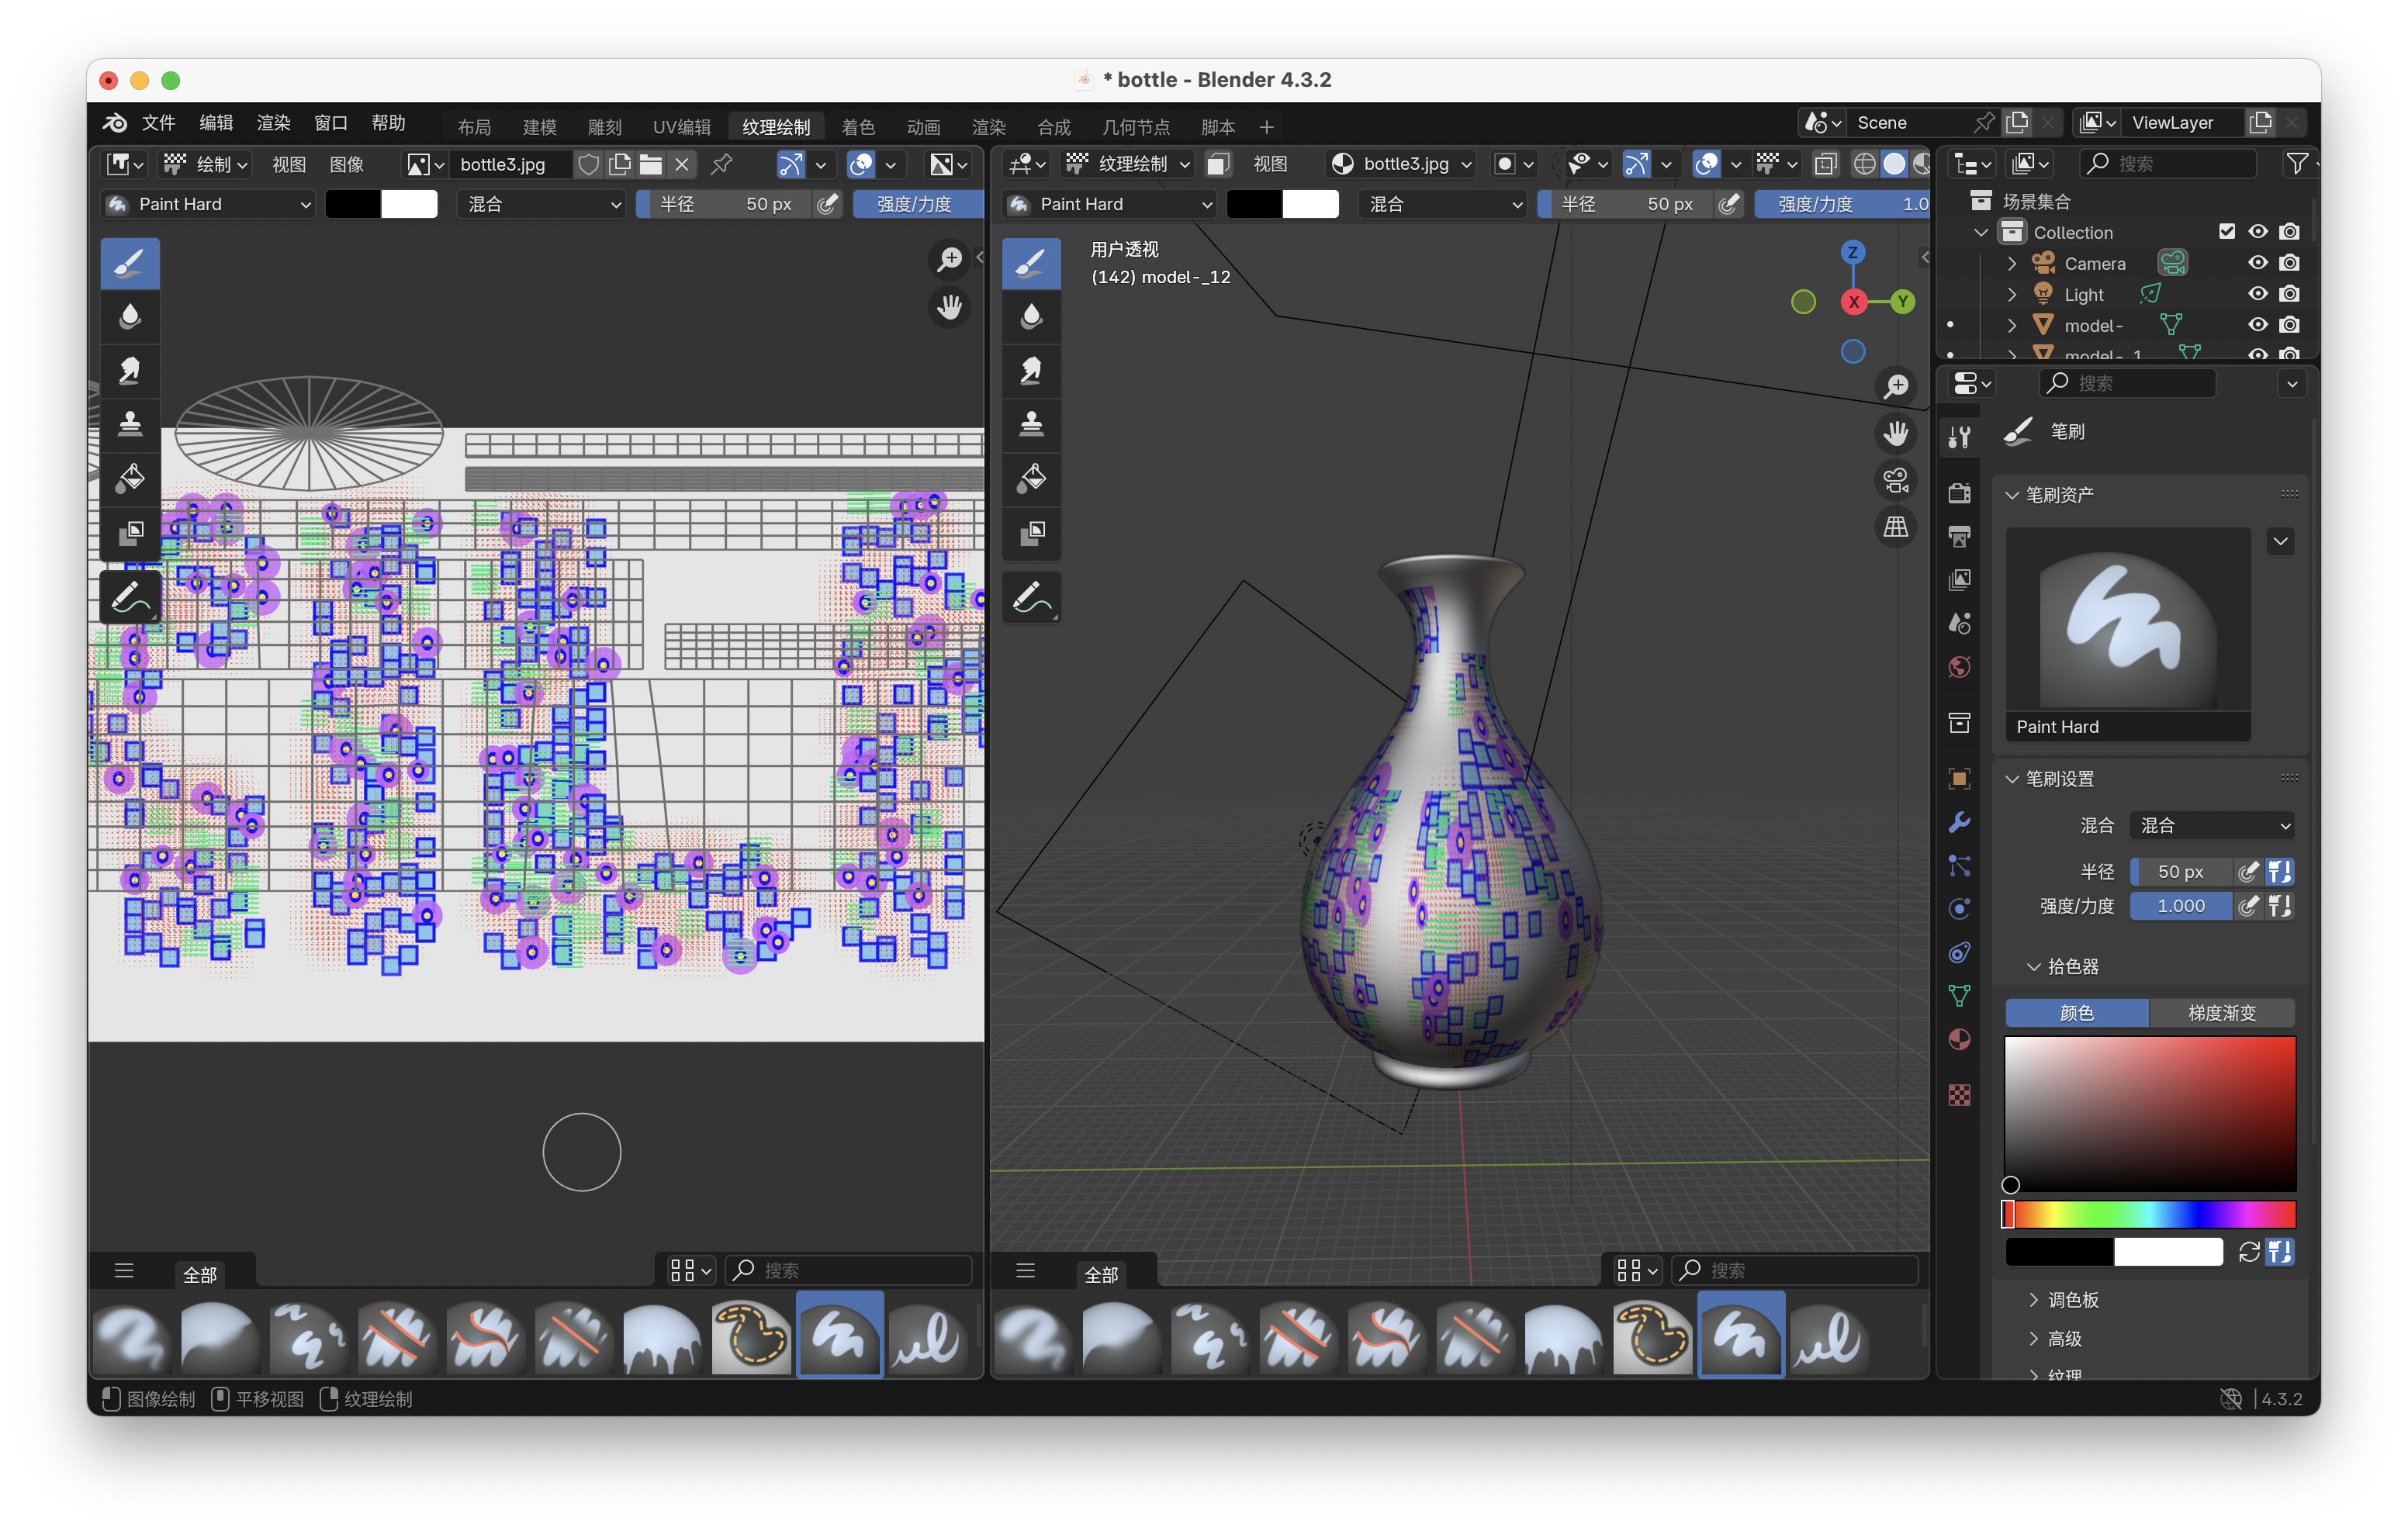Switch to perspective/orthographic grid view icon
2408x1531 pixels.
click(x=1896, y=527)
